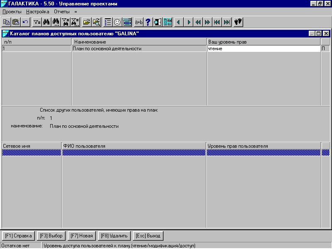Click the open folder icon
The image size is (332, 249).
click(x=87, y=22)
